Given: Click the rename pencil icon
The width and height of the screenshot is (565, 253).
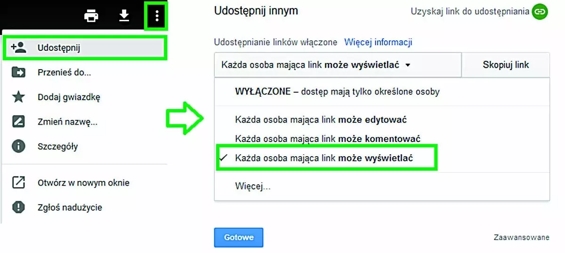Looking at the screenshot, I should click(18, 122).
